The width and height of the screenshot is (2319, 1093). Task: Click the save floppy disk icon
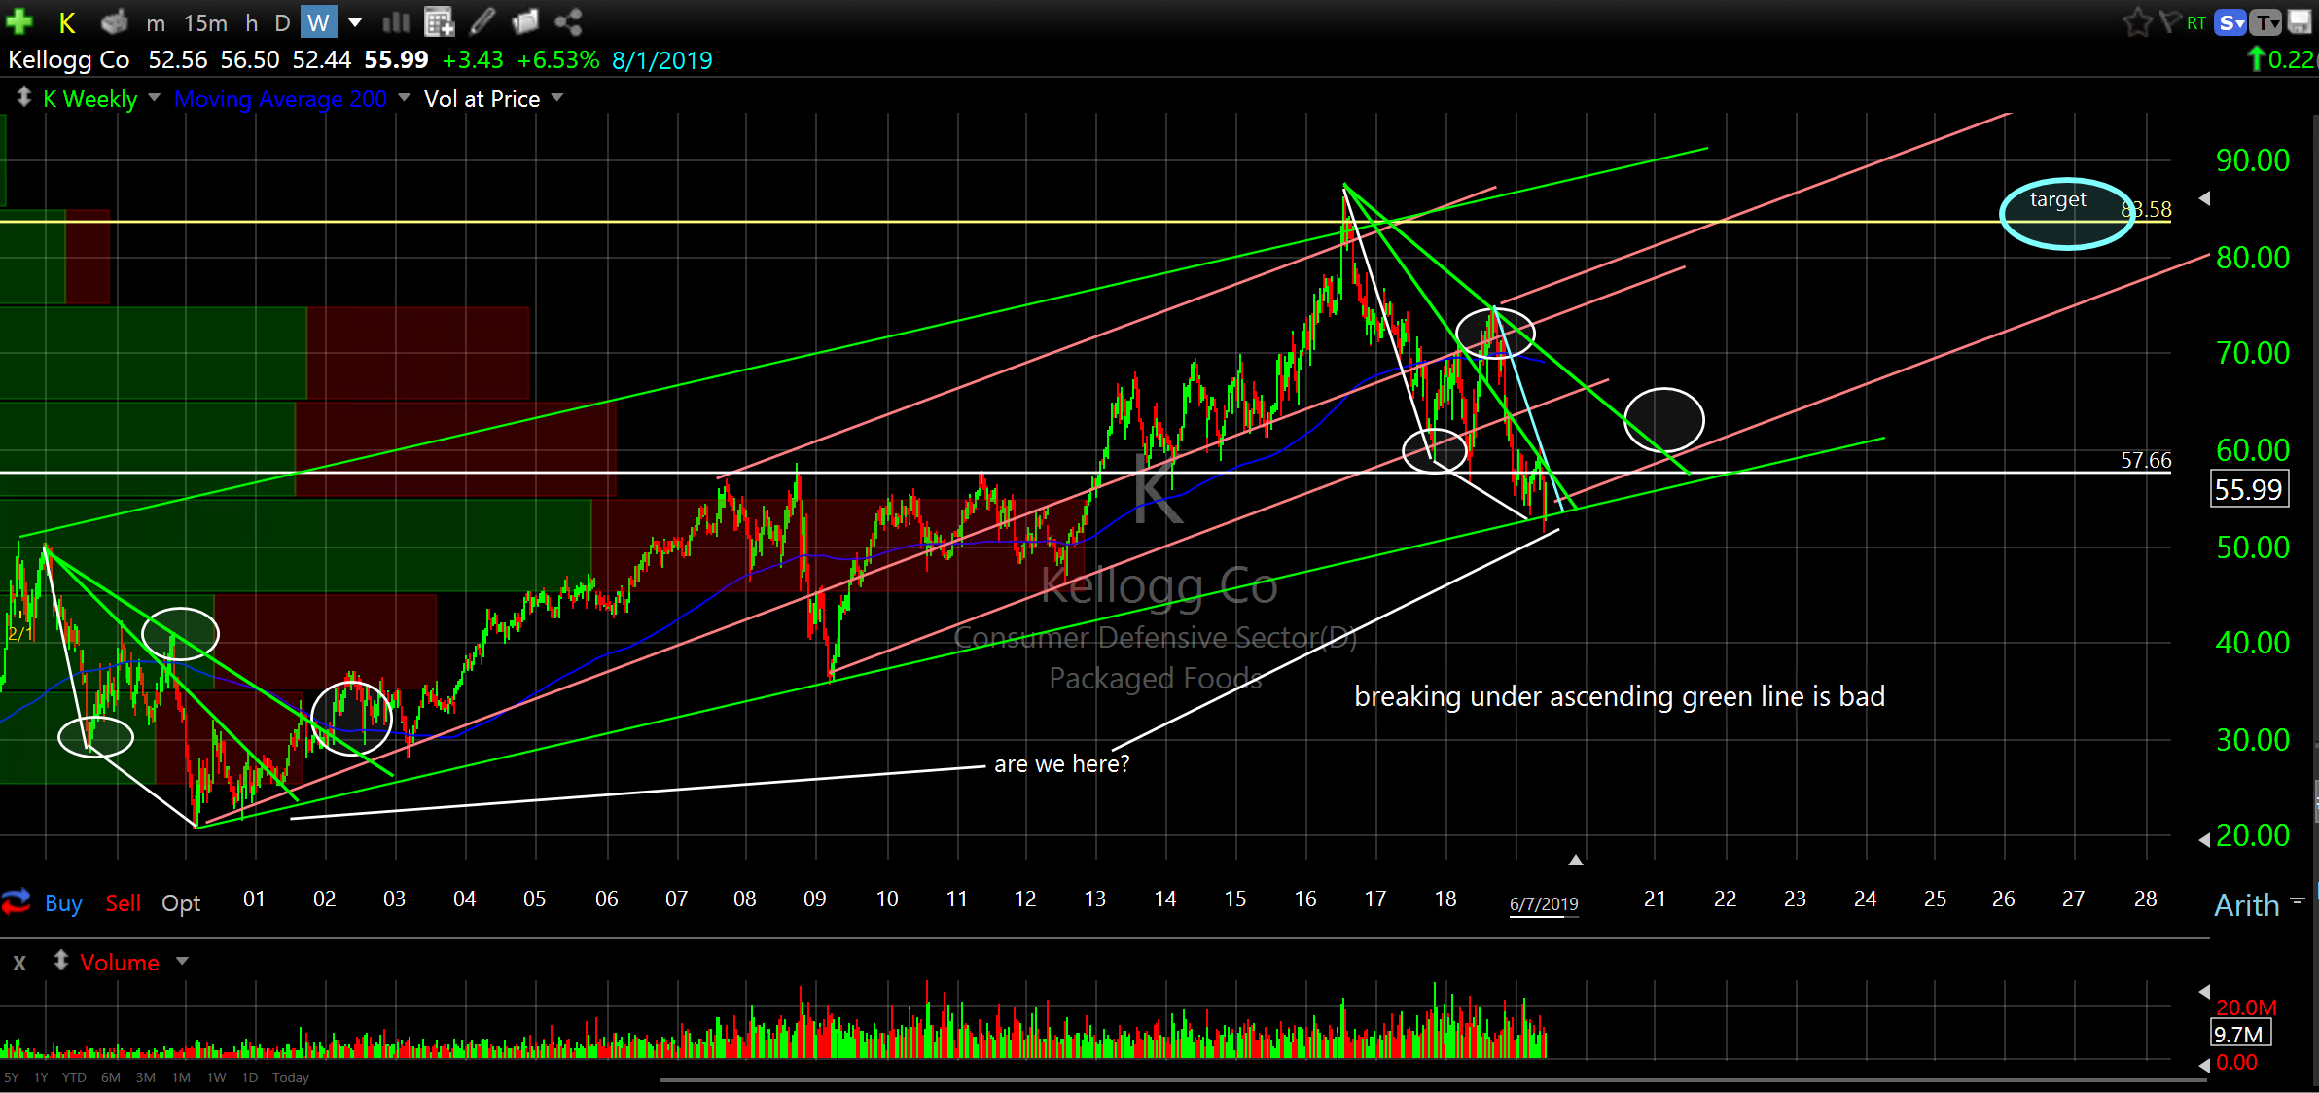tap(2301, 21)
